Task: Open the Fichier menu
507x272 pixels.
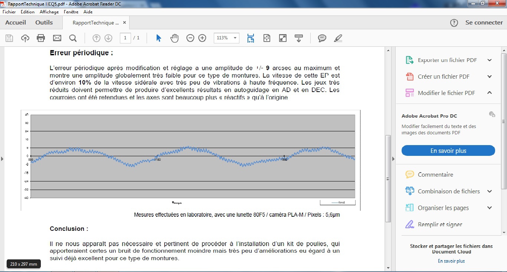Action: pos(9,12)
